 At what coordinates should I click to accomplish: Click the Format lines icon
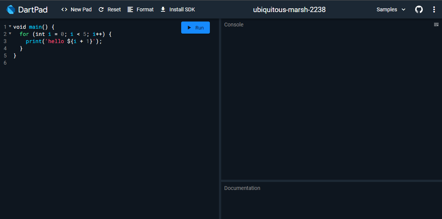[x=130, y=9]
